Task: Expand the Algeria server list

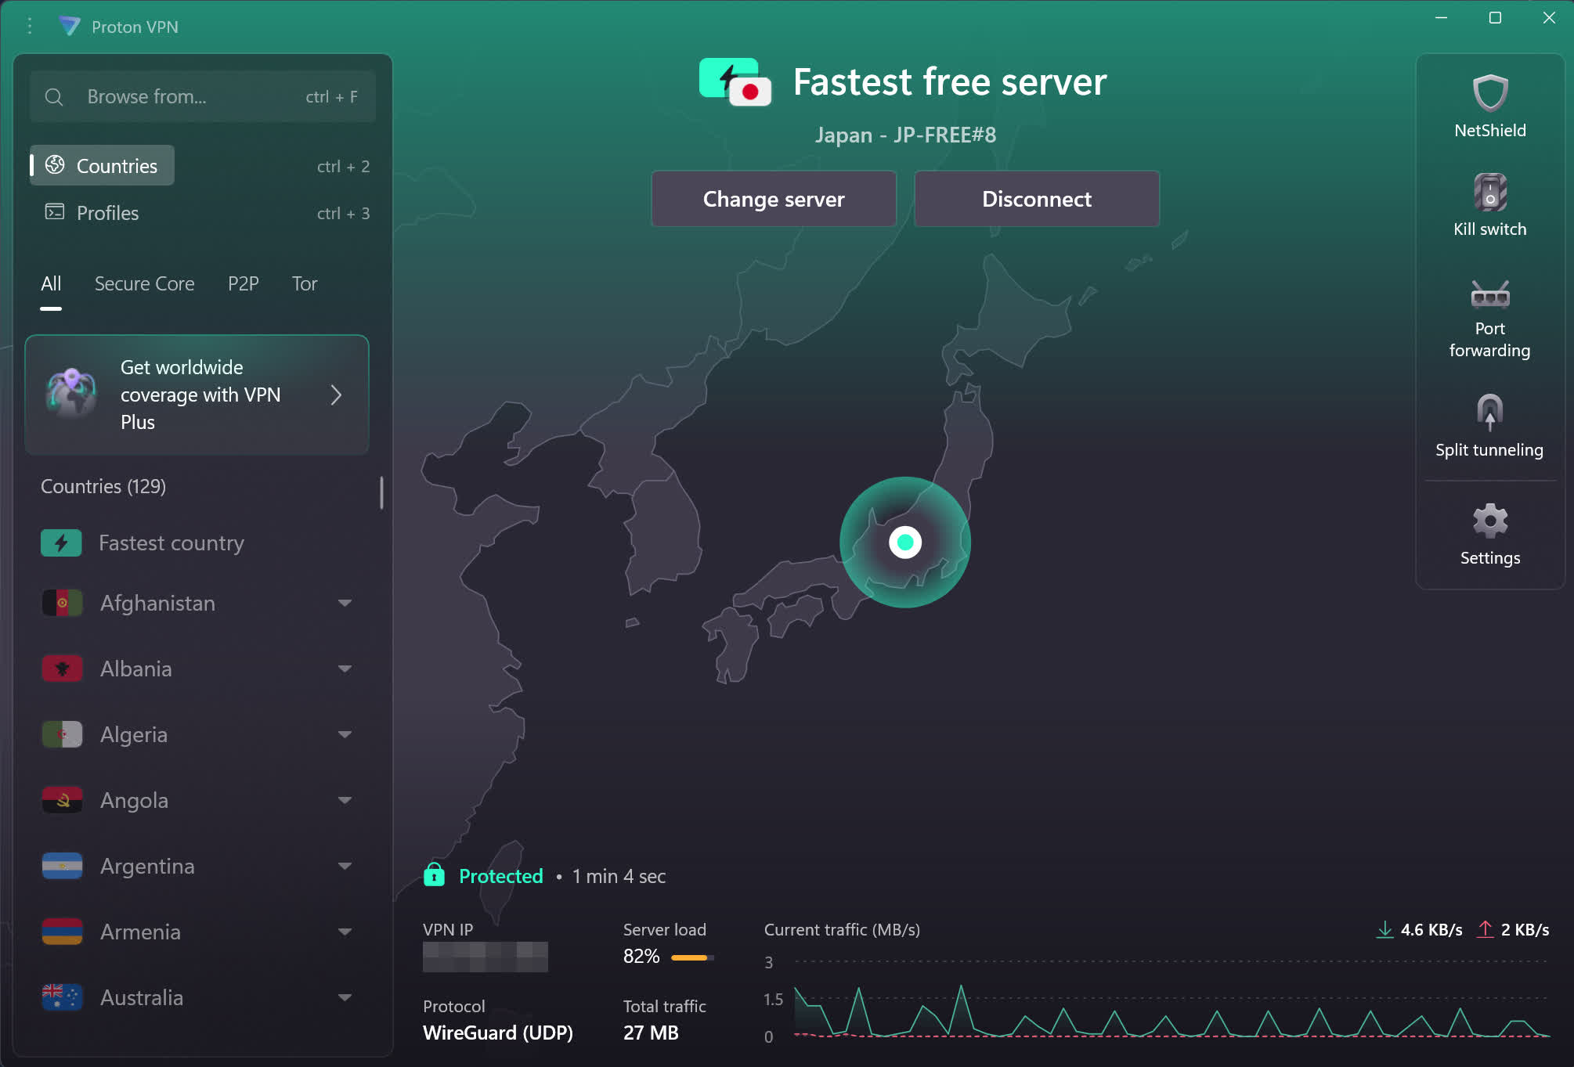Action: [345, 734]
